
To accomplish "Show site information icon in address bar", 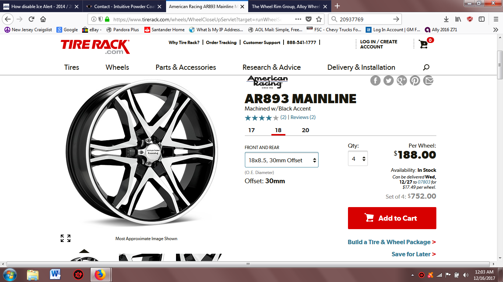I will [x=94, y=19].
